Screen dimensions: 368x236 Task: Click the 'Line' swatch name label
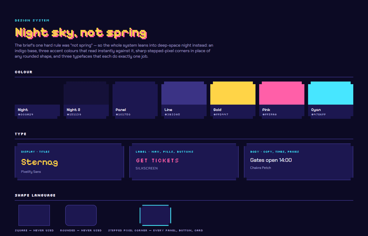168,110
